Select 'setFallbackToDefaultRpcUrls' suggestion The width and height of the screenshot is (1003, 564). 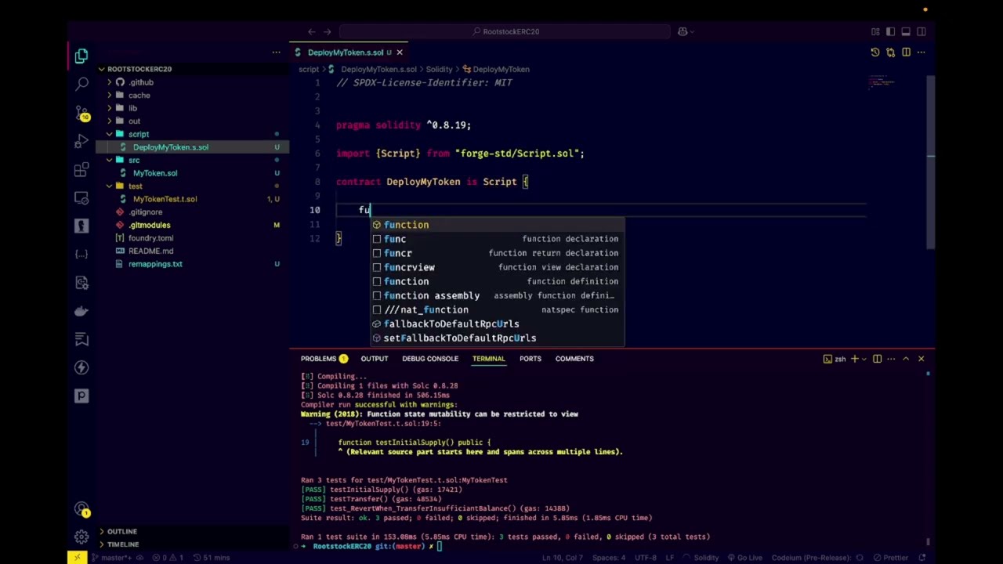tap(497, 338)
